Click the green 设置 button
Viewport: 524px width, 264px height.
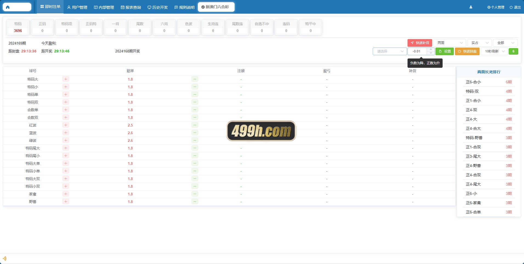(445, 51)
